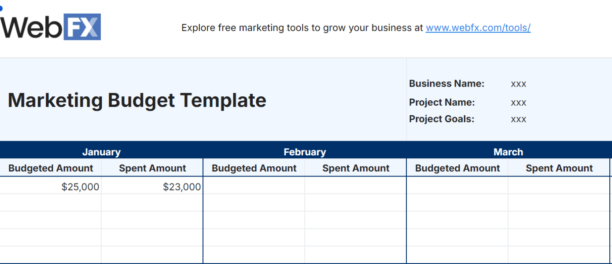The image size is (612, 264).
Task: Open the www.webfx.com/tools/ link
Action: pos(478,27)
